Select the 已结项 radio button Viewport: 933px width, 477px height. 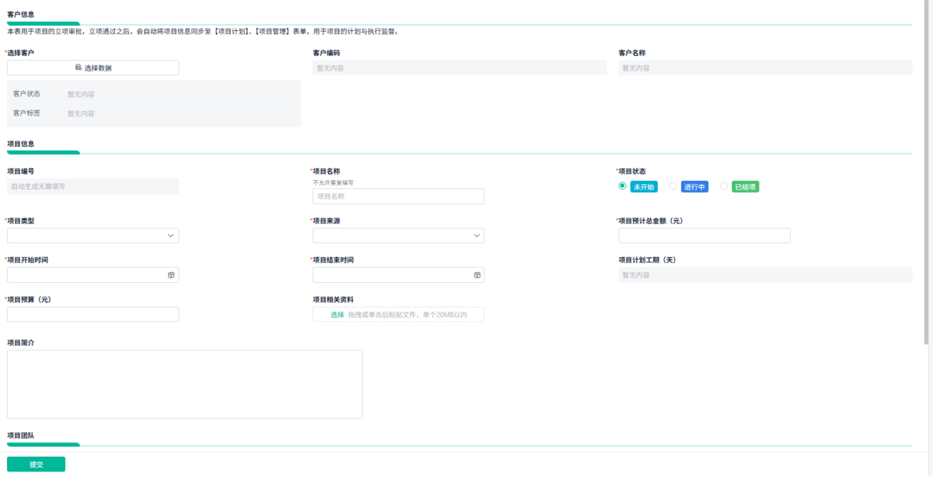[724, 186]
